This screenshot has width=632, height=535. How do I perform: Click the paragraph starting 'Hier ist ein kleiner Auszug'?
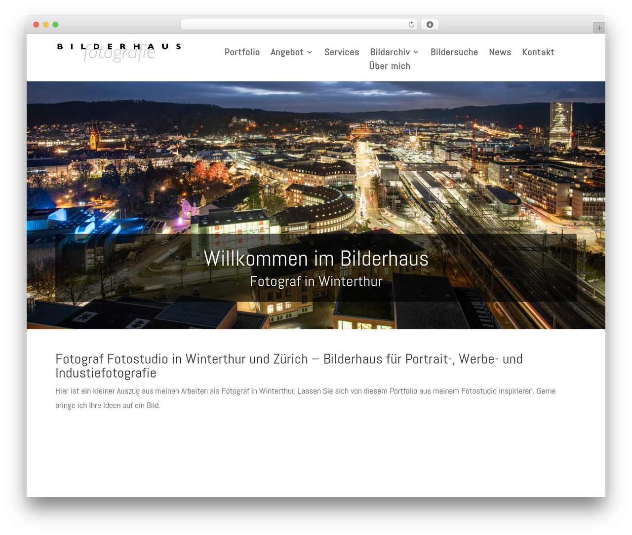[306, 398]
